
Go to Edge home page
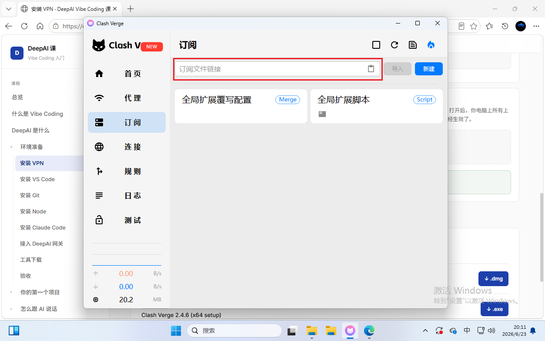(40, 26)
